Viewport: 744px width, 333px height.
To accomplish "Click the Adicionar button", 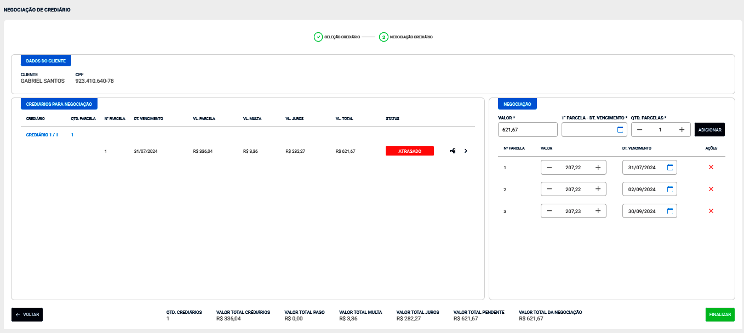I will (x=709, y=130).
